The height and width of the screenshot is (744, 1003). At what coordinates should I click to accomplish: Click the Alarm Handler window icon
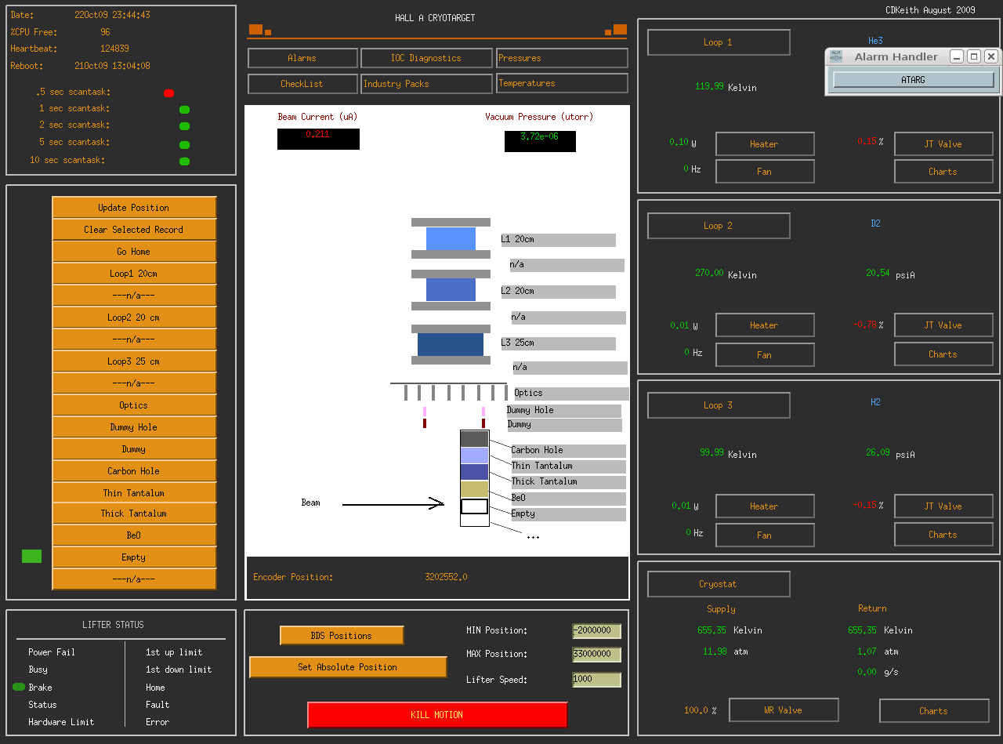point(837,56)
